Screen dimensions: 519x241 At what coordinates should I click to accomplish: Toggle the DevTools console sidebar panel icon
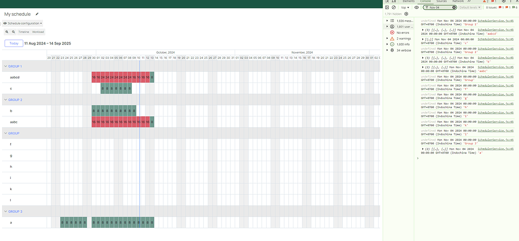coord(387,7)
